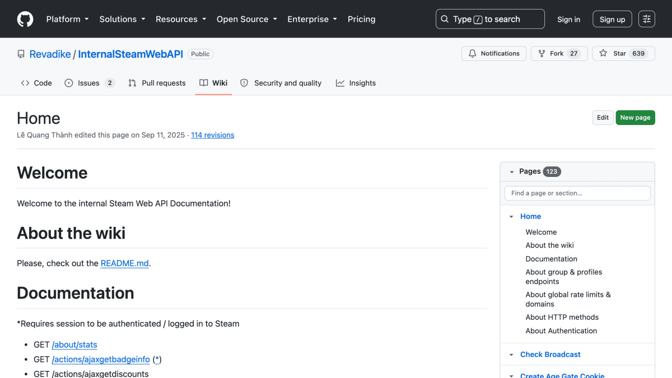Click the fork icon
The height and width of the screenshot is (378, 672).
point(542,54)
